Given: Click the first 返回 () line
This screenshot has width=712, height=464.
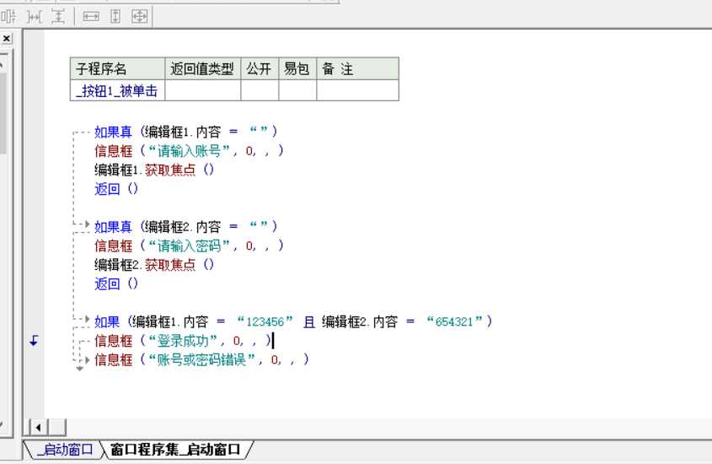Looking at the screenshot, I should [x=115, y=189].
